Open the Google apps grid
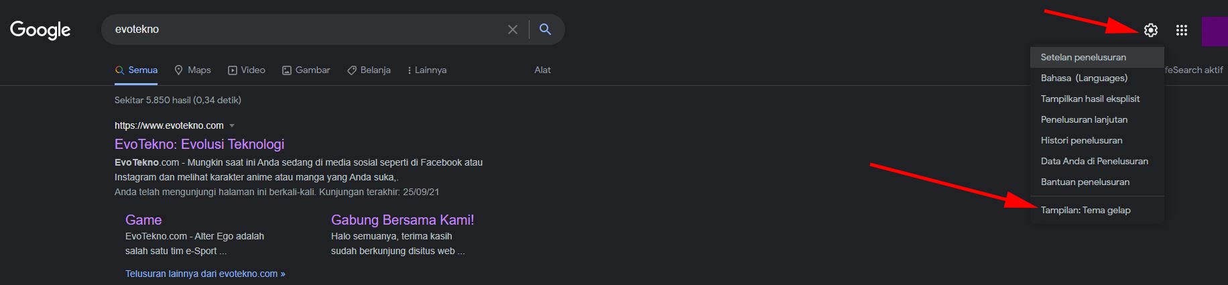Image resolution: width=1228 pixels, height=285 pixels. (1182, 30)
